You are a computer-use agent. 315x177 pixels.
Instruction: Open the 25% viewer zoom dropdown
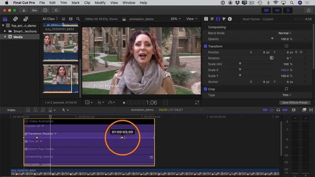click(x=175, y=19)
